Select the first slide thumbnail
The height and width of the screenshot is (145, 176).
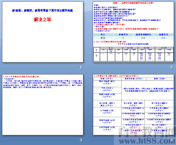click(43, 32)
